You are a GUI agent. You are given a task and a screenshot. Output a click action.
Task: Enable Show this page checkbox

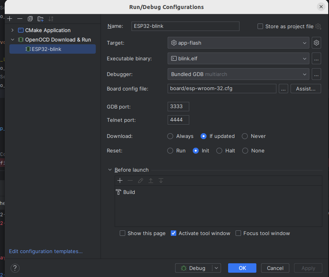point(122,233)
